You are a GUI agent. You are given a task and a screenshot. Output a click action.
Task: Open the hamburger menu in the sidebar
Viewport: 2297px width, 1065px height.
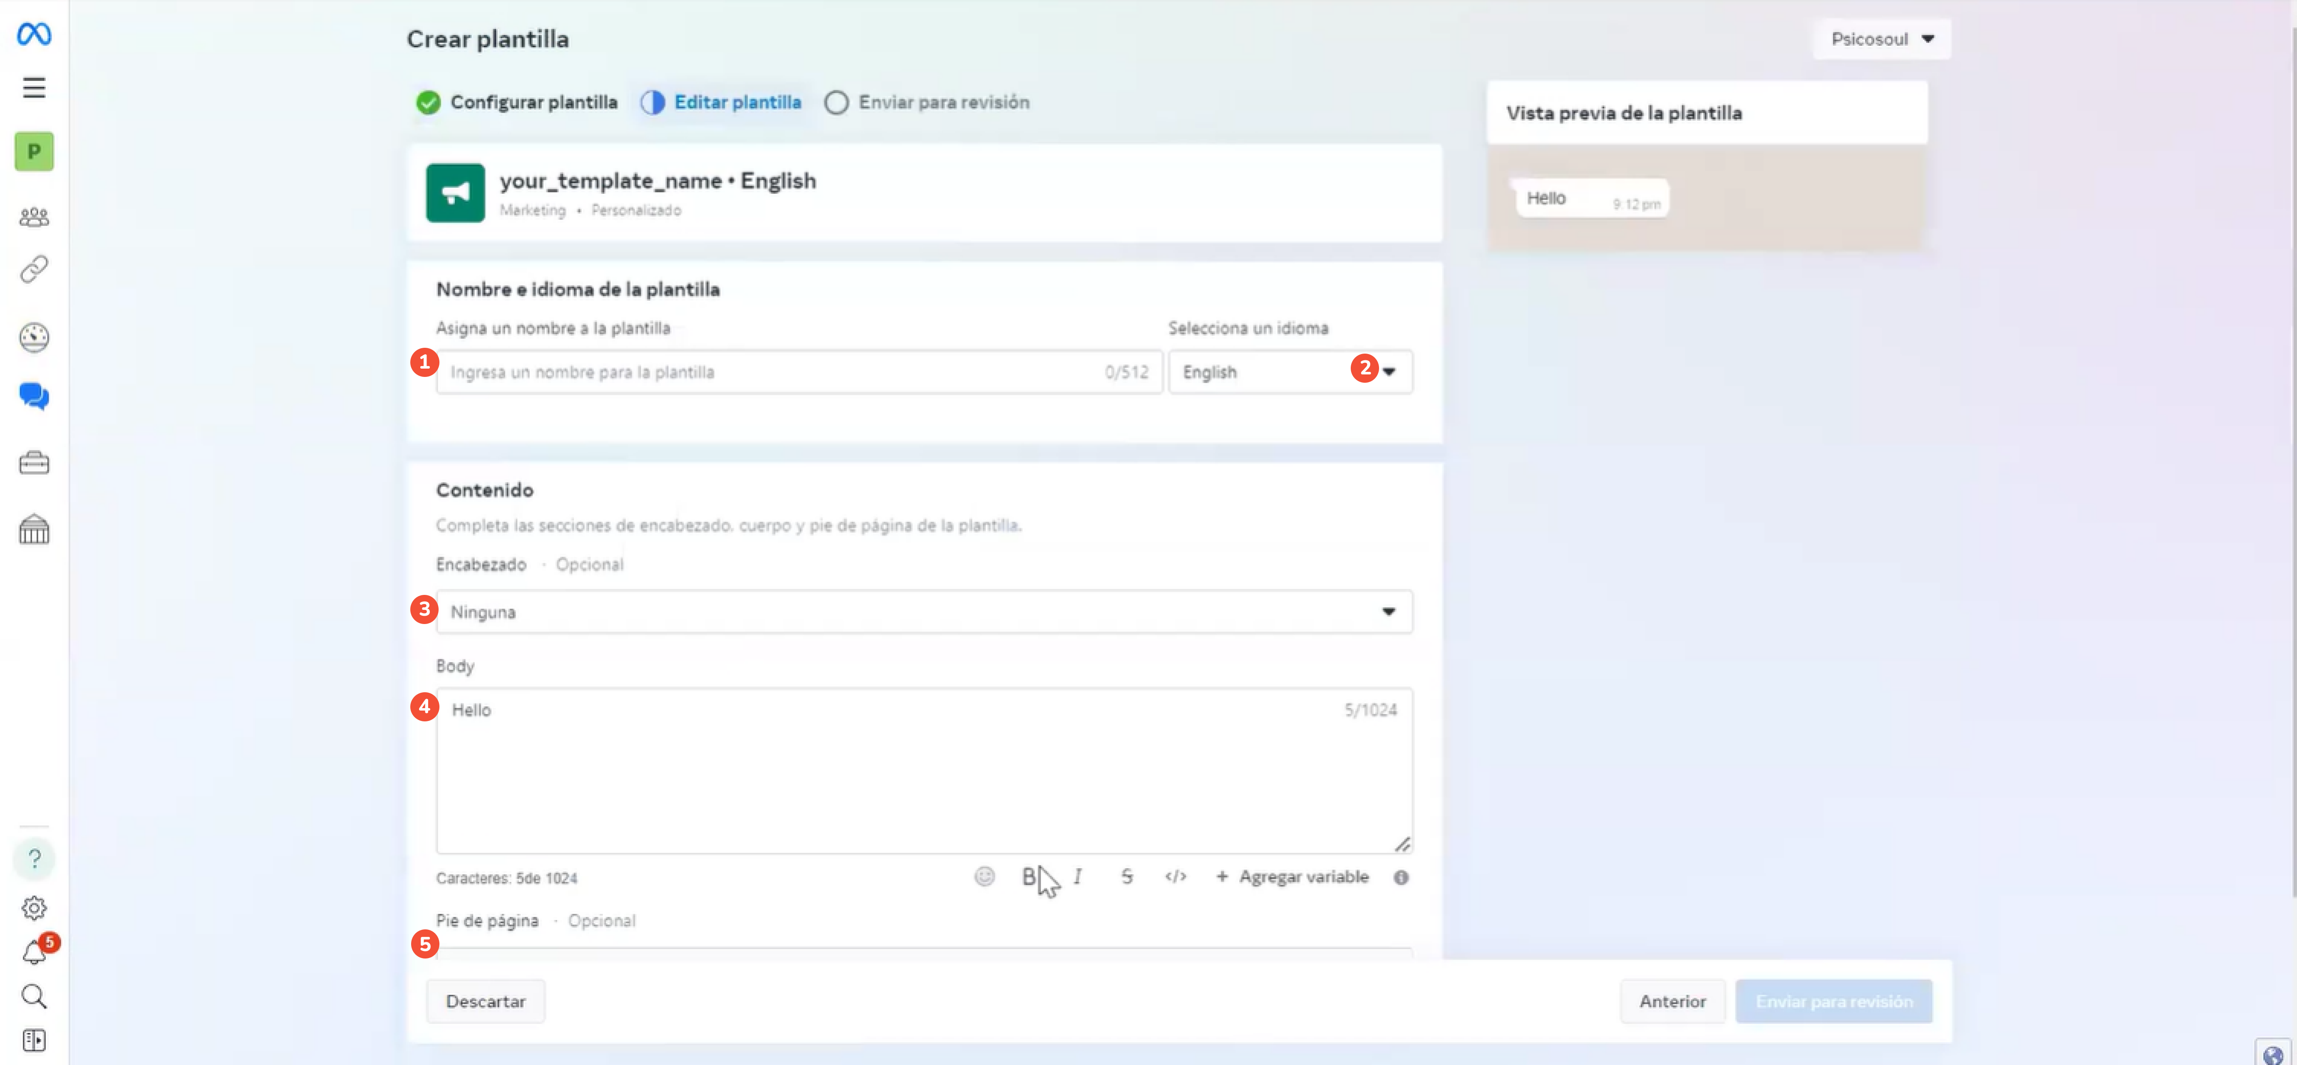pyautogui.click(x=34, y=87)
